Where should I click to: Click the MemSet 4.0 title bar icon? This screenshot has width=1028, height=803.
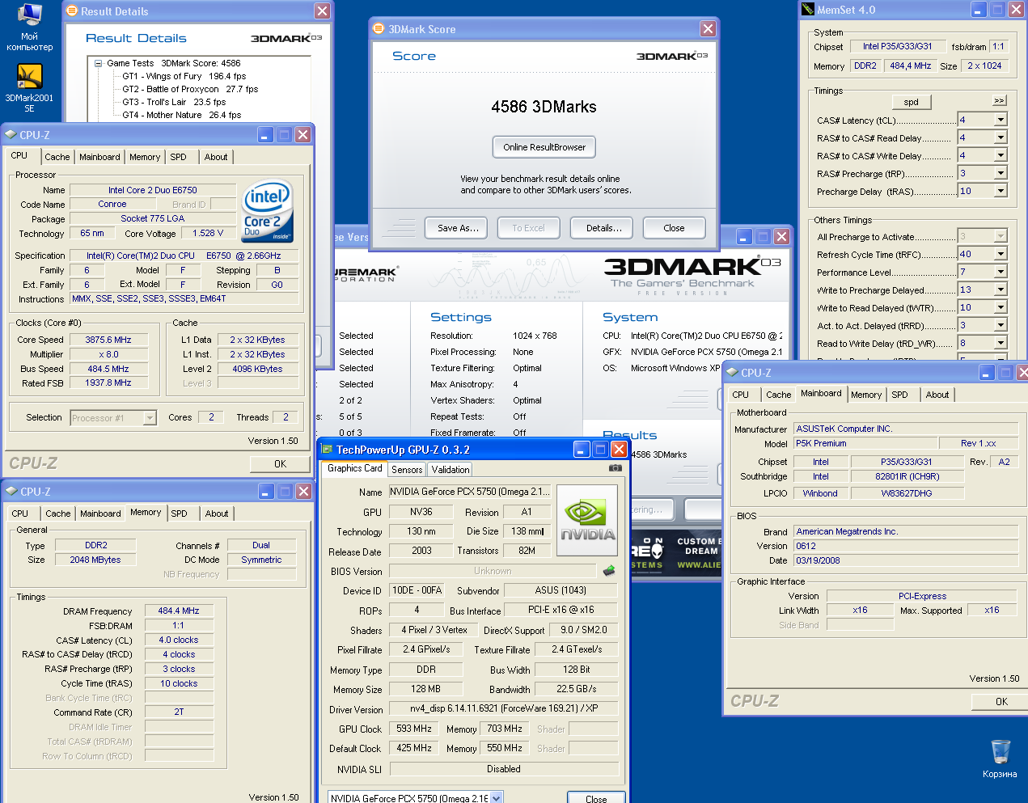pos(807,10)
